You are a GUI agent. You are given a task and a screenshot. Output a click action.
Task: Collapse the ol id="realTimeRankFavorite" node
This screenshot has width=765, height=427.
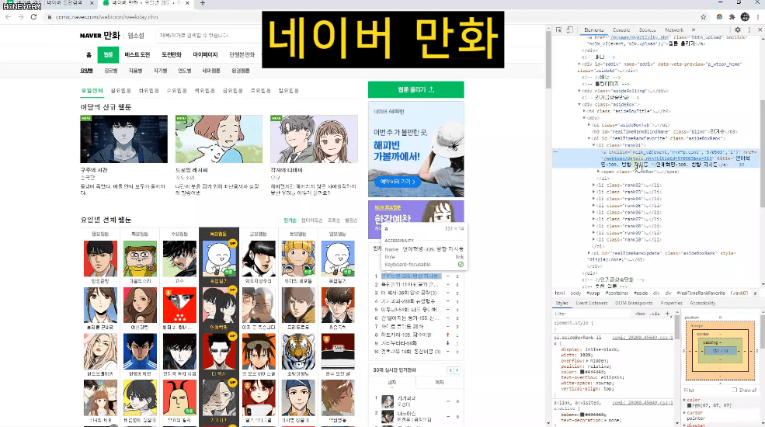tap(589, 138)
